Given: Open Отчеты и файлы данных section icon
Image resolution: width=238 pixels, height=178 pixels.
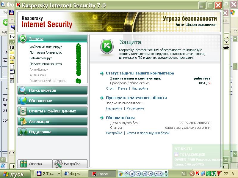Looking at the screenshot, I should click(x=23, y=111).
